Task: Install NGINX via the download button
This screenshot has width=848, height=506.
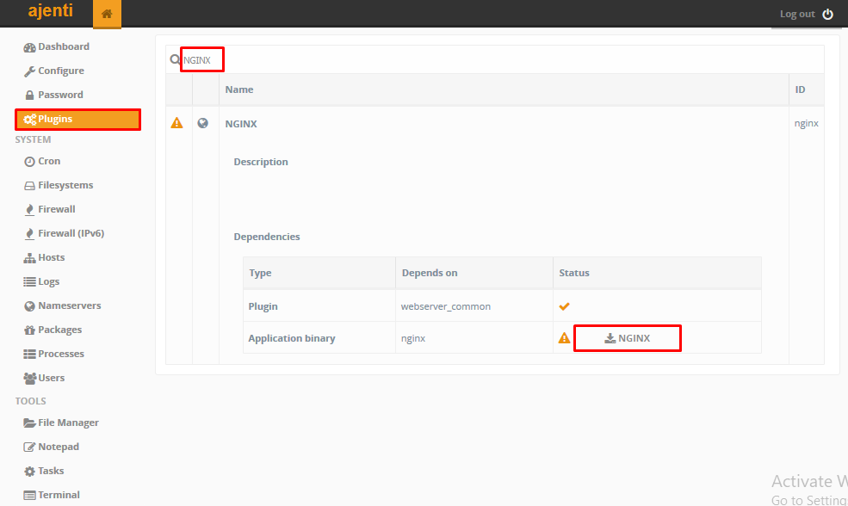Action: coord(628,338)
